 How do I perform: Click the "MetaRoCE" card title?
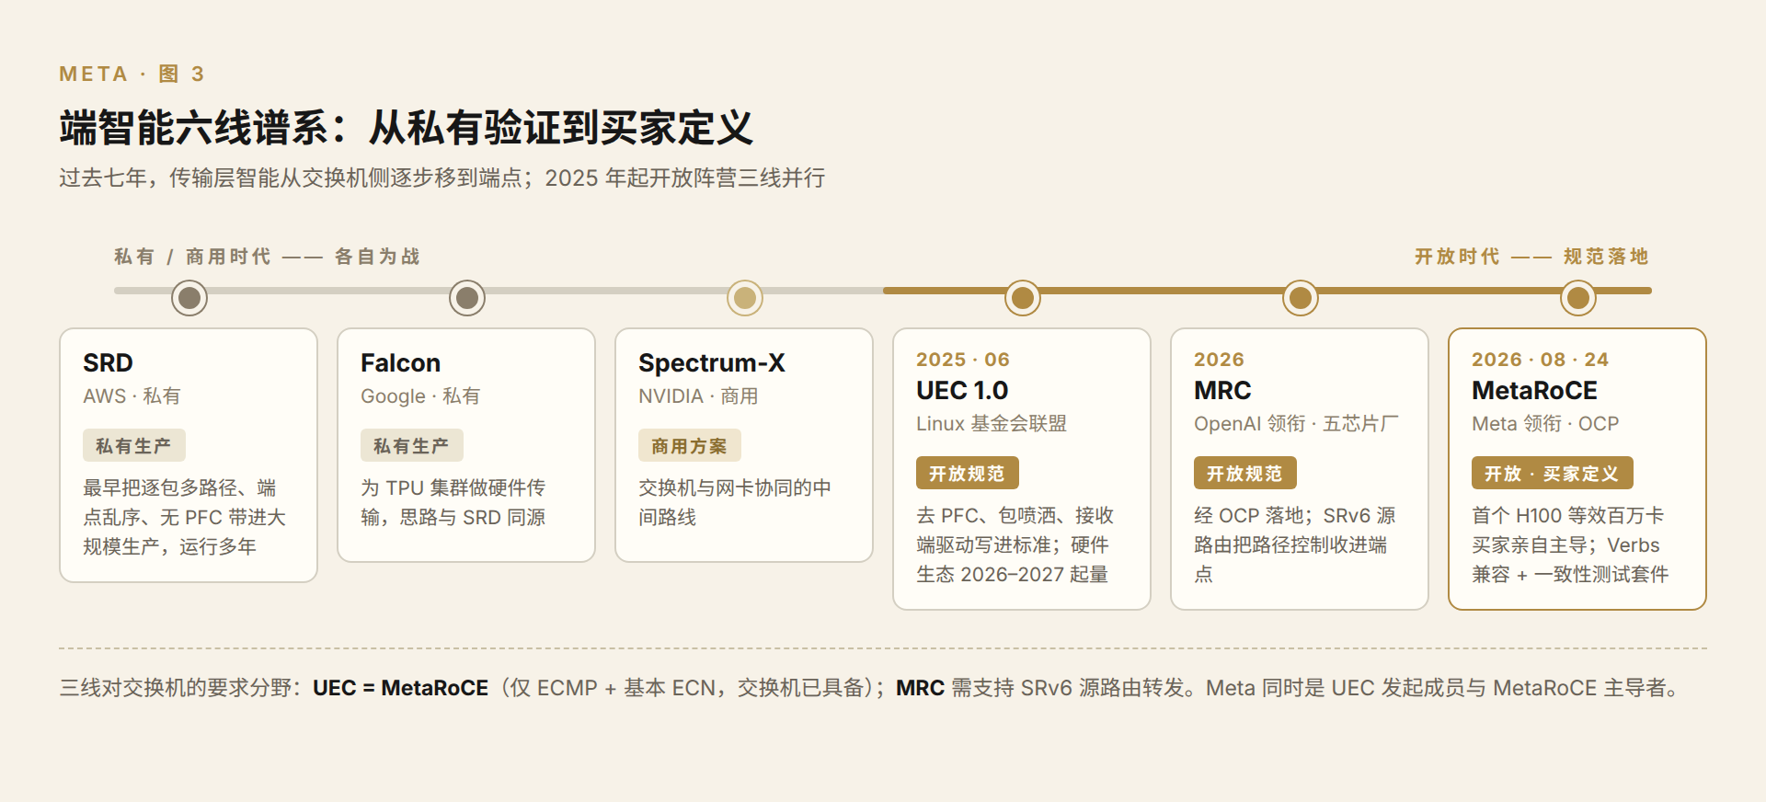(1534, 391)
